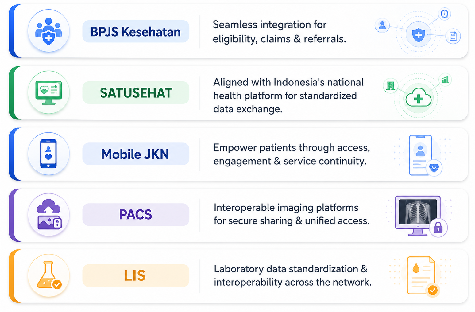Image resolution: width=475 pixels, height=312 pixels.
Task: Open the chest X-ray monitor illustration
Action: point(421,216)
